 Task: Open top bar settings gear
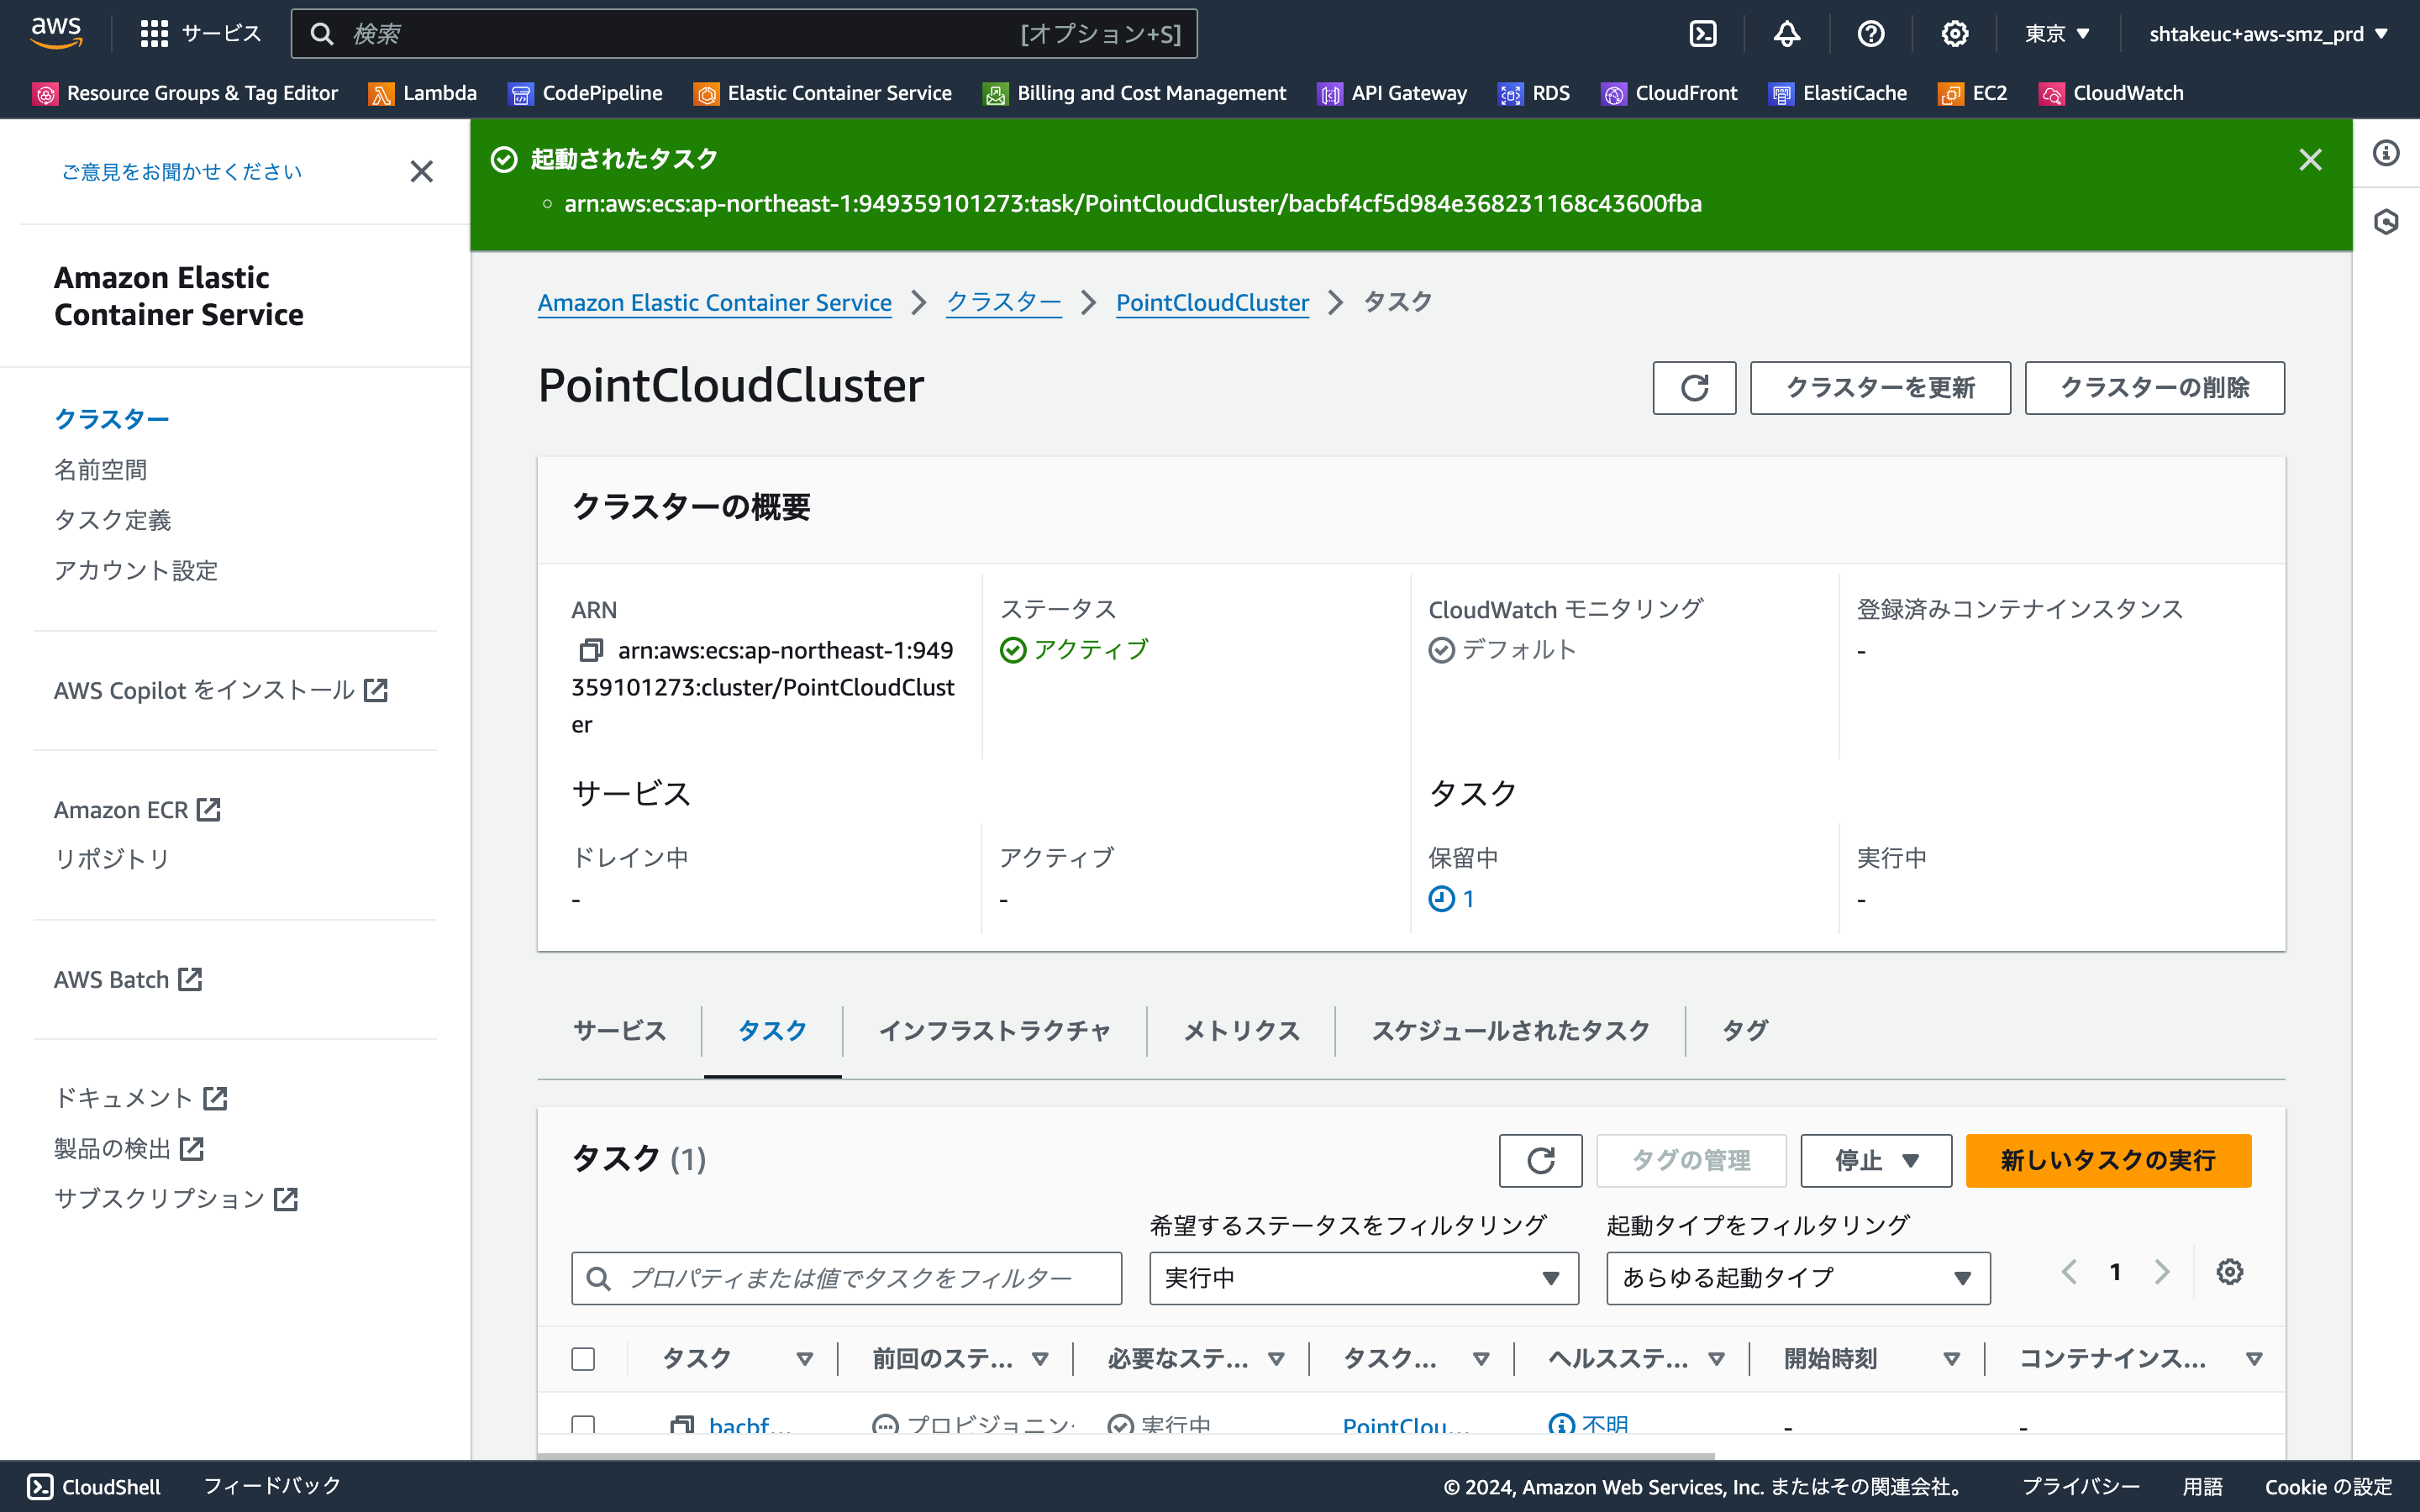point(1955,34)
